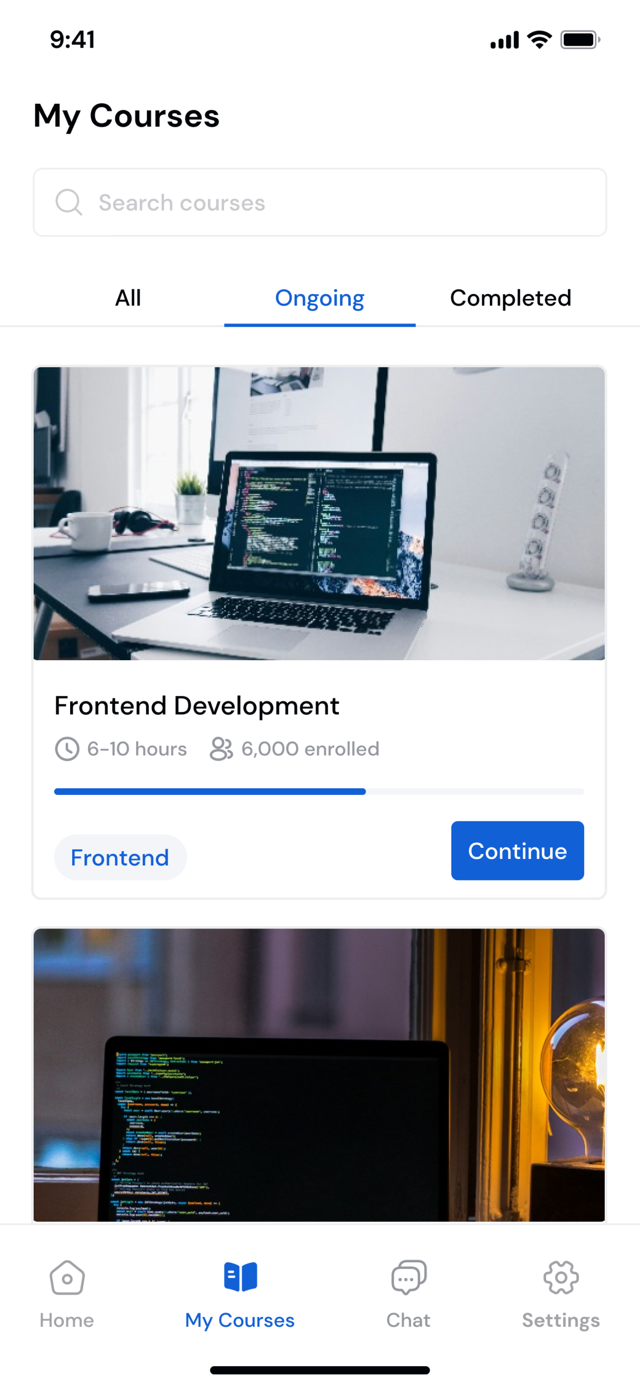This screenshot has width=640, height=1386.
Task: Switch to the Completed tab
Action: coord(511,298)
